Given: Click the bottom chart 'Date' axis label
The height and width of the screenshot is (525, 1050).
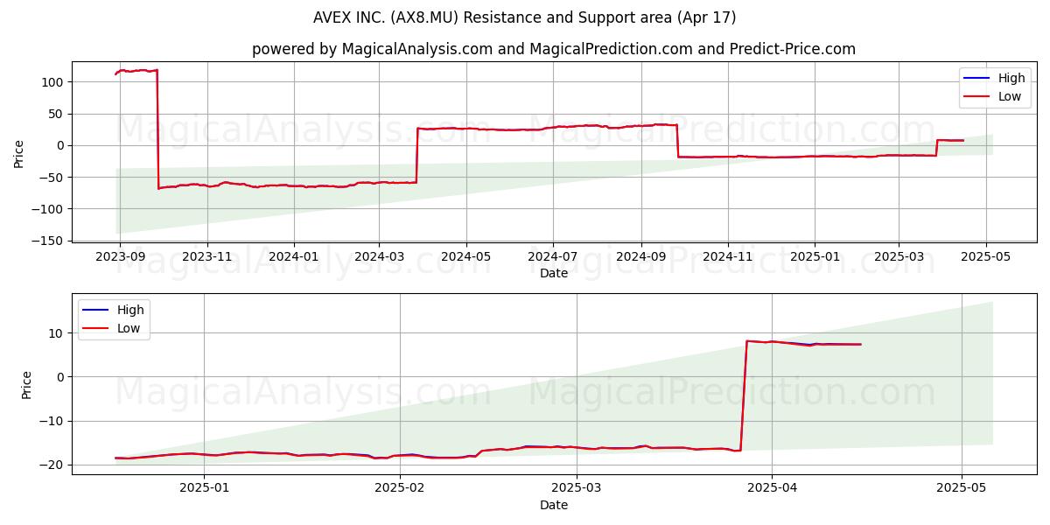Looking at the screenshot, I should point(554,505).
